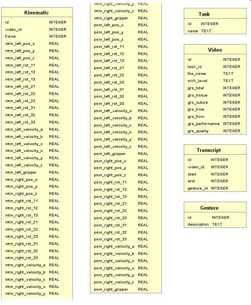Image resolution: width=251 pixels, height=305 pixels.
Task: Select the Gesture table header
Action: 215,207
